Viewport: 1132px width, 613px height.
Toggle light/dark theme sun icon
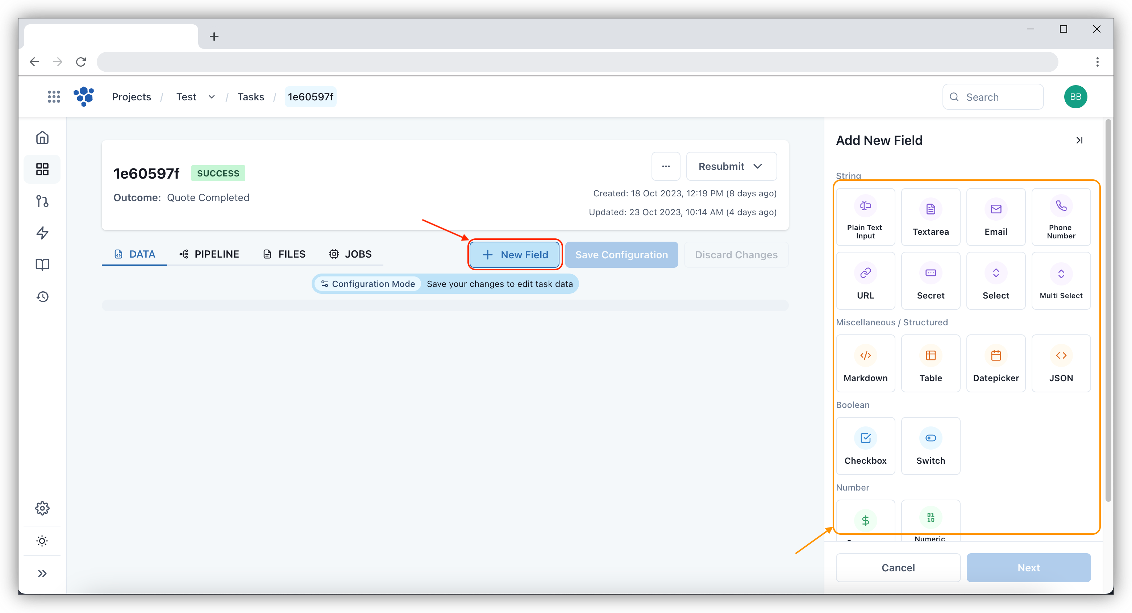[x=42, y=541]
